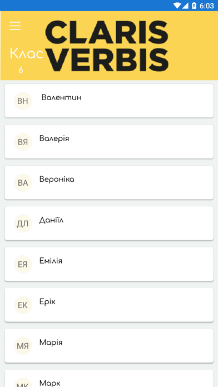Select the Марк entry at the bottom

tap(109, 378)
